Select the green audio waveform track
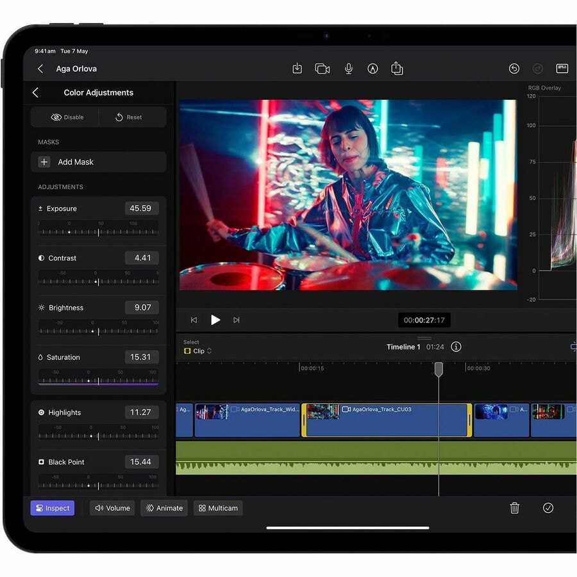The image size is (577, 577). click(376, 458)
